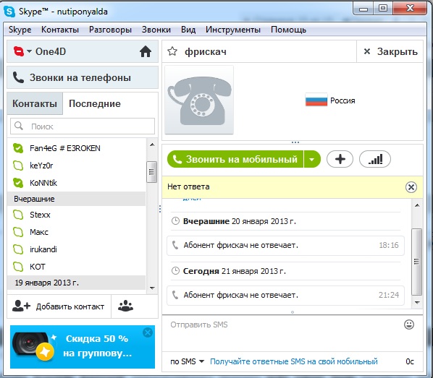
Task: Click the add-contact person-plus icon
Action: (21, 306)
